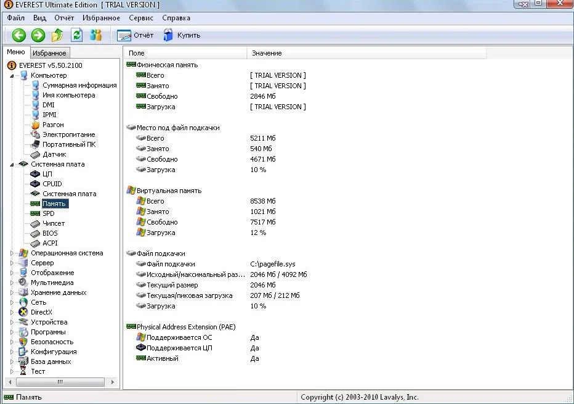
Task: Open the Сервис menu
Action: (x=141, y=18)
